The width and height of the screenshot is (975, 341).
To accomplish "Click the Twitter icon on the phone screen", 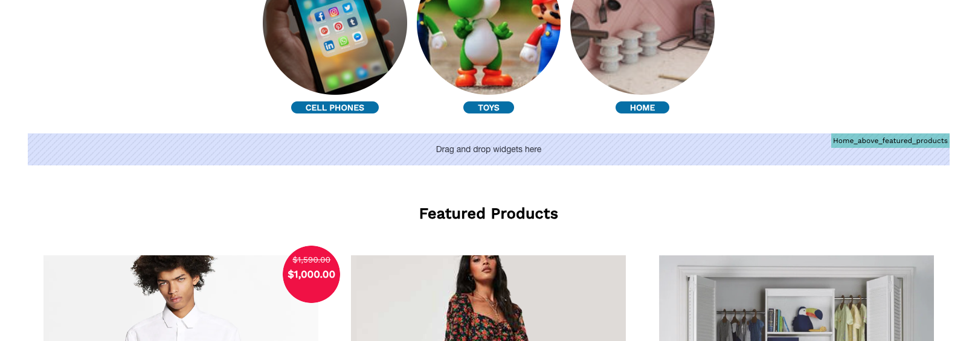I will coord(347,8).
